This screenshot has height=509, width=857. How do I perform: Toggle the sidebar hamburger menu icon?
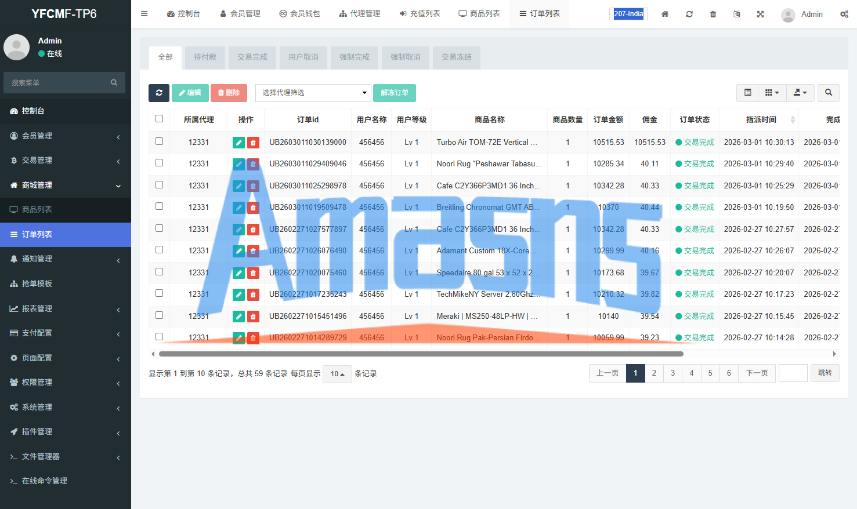tap(144, 14)
